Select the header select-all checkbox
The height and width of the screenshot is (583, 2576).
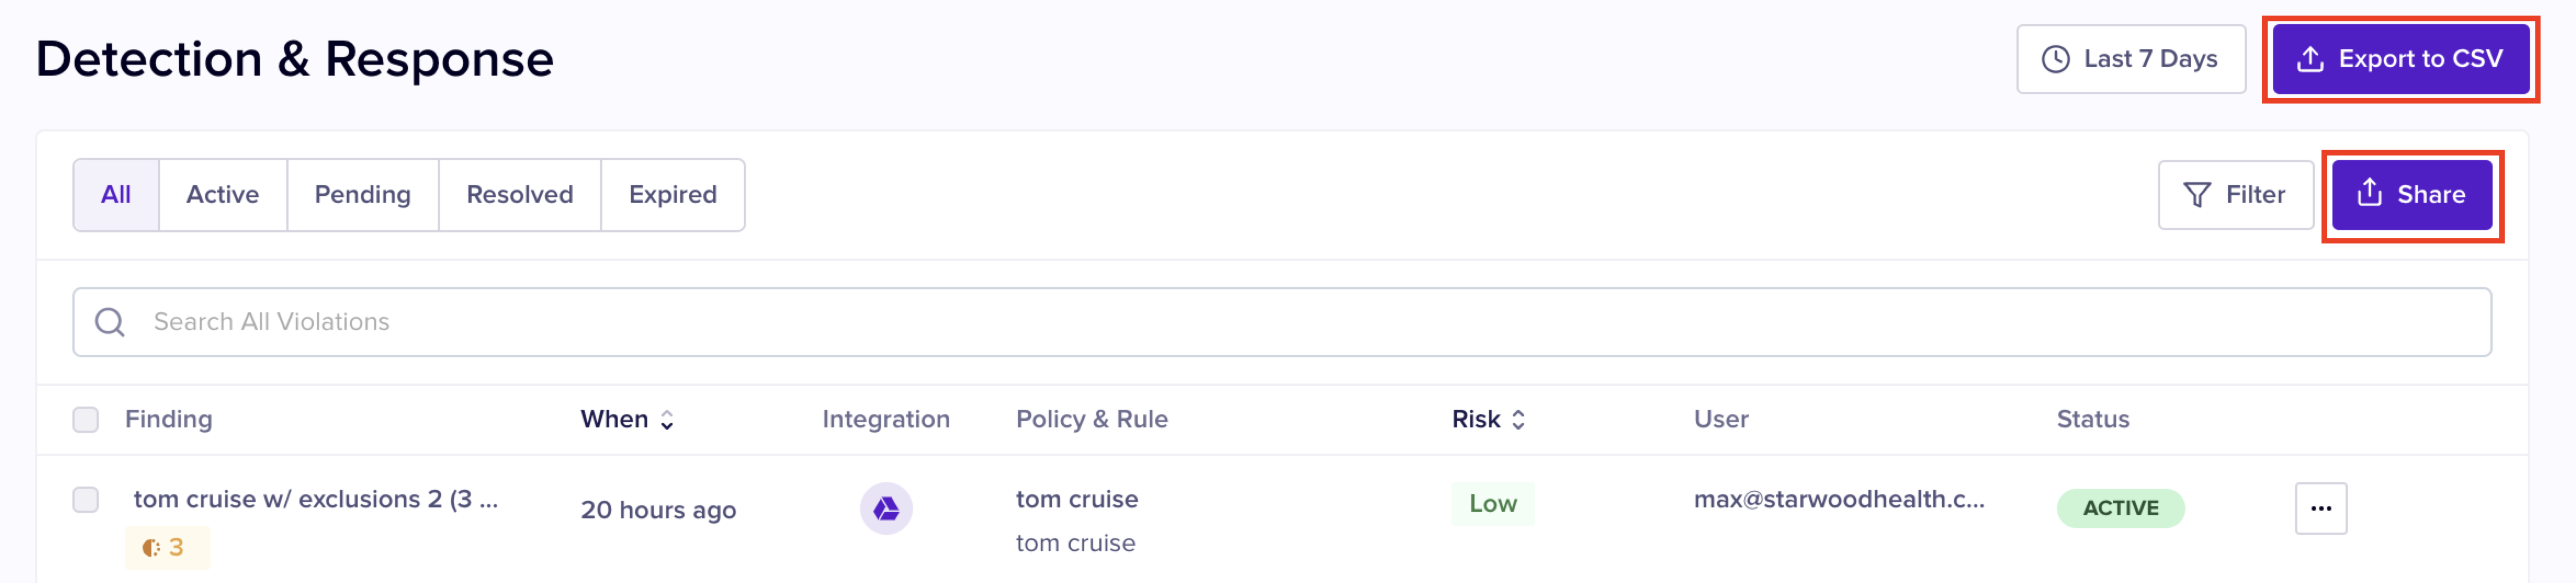pos(86,419)
